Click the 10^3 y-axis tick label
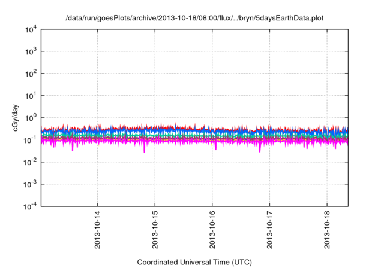Screen dimensions: 384x268 click(30, 51)
